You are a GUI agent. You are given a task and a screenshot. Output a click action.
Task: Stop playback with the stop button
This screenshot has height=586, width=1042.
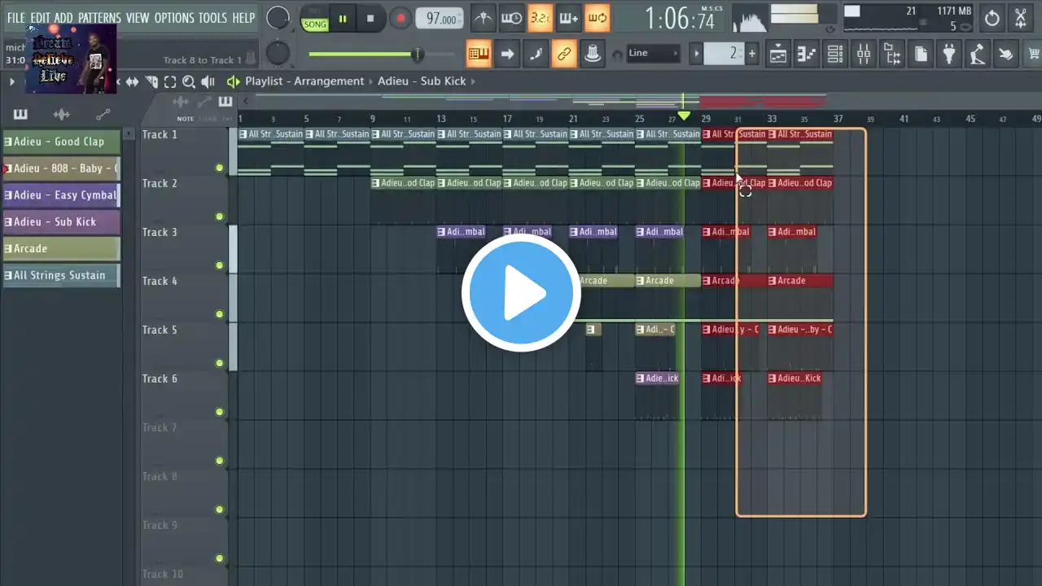[x=370, y=19]
